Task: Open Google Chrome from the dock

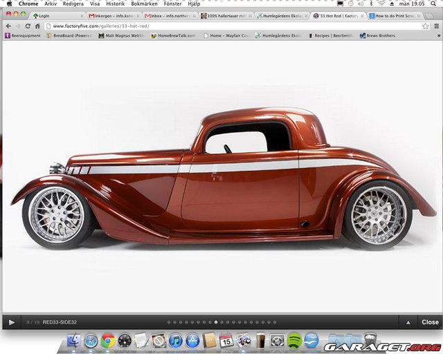Action: 107,340
